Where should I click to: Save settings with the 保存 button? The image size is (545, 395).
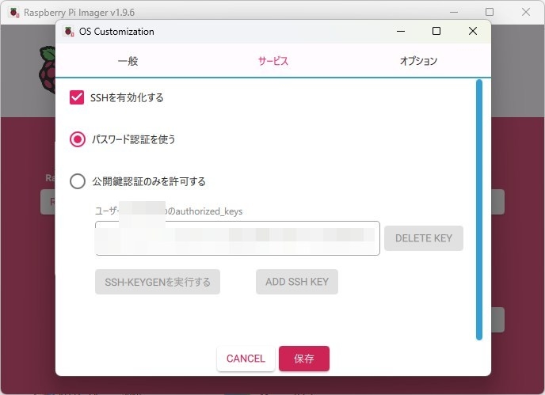(x=304, y=359)
